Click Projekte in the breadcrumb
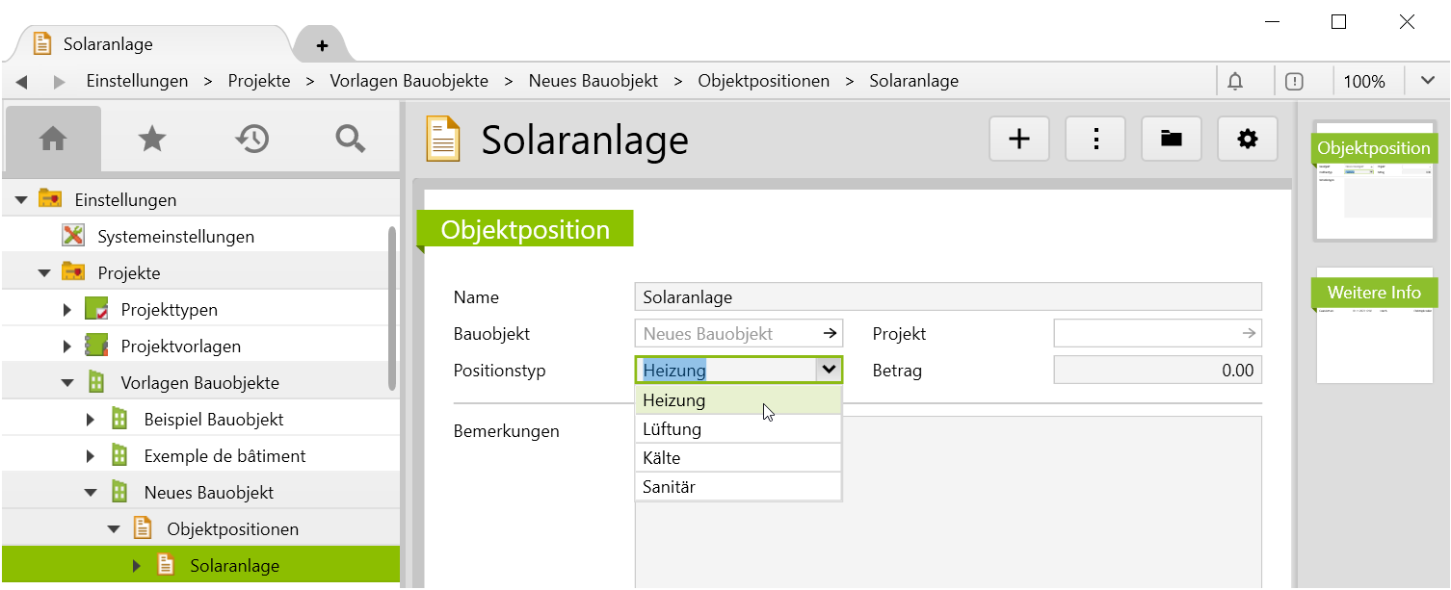This screenshot has width=1451, height=590. point(259,81)
